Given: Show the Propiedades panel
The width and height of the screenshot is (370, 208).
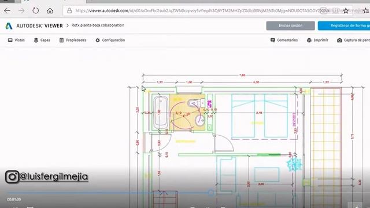Looking at the screenshot, I should (x=73, y=40).
